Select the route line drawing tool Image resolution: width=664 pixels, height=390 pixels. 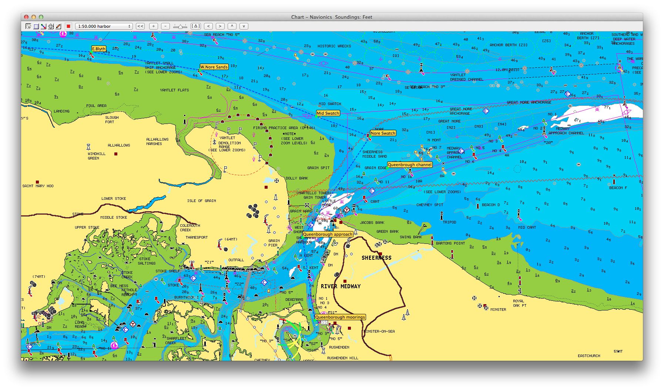[43, 26]
